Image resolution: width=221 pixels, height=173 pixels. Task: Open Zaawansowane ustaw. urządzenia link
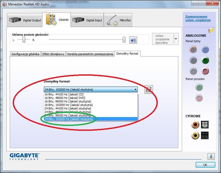tap(198, 18)
